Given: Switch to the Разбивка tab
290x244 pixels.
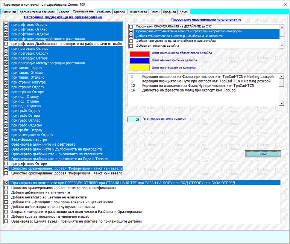Looking at the screenshot, I should tap(104, 12).
